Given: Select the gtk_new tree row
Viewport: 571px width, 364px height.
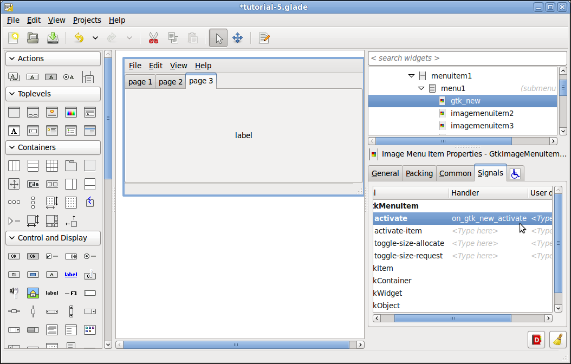Looking at the screenshot, I should coord(463,101).
